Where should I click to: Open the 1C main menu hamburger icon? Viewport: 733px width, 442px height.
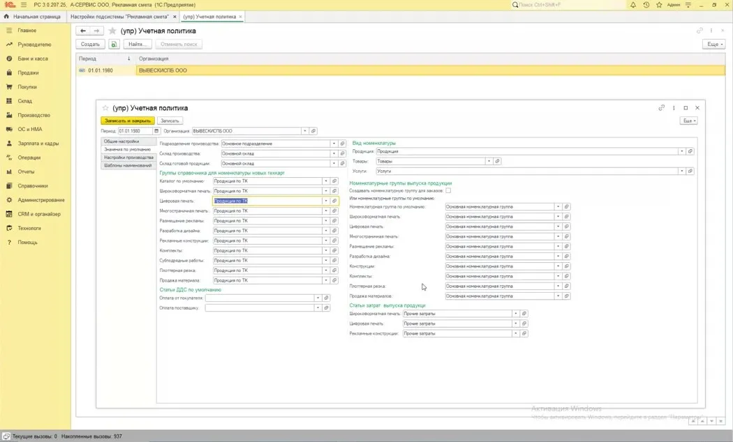click(24, 5)
